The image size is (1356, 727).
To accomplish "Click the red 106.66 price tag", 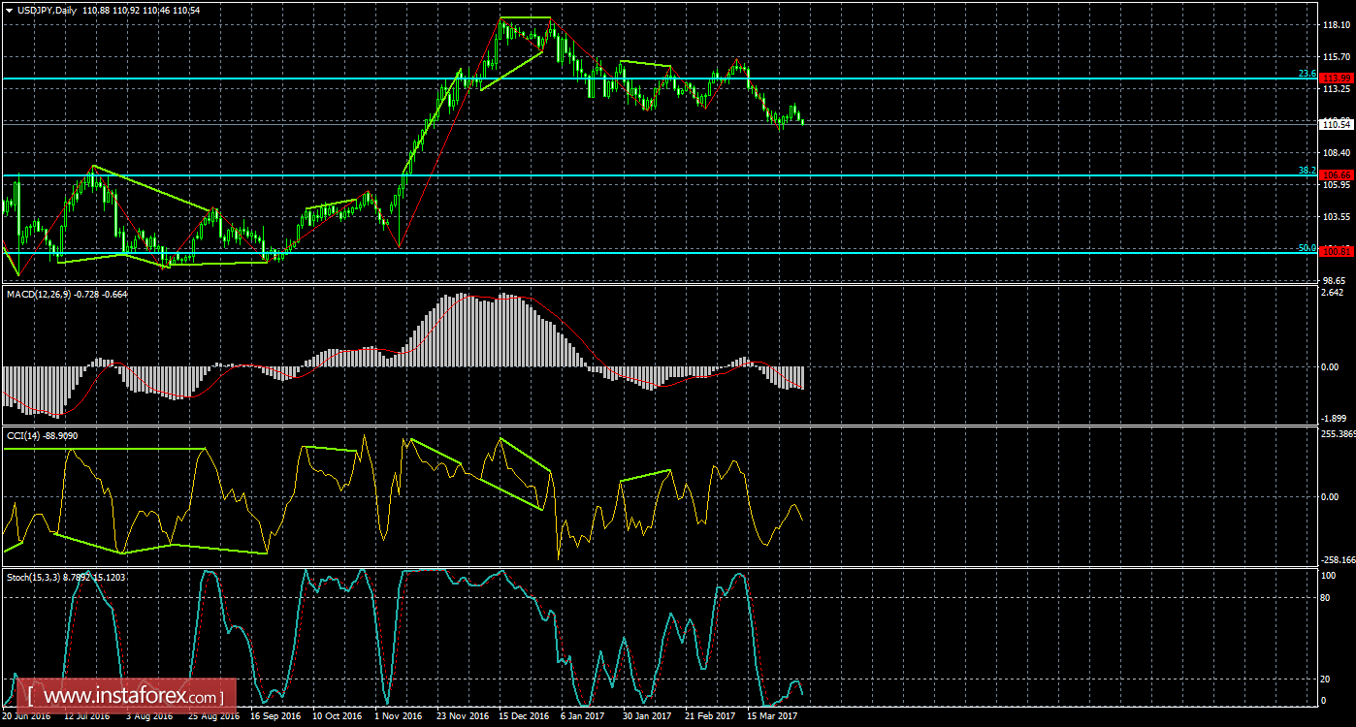I will tap(1337, 175).
